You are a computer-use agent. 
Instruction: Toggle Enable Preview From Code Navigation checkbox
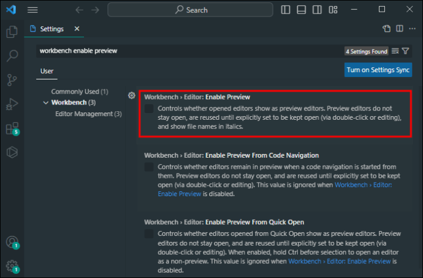point(149,167)
